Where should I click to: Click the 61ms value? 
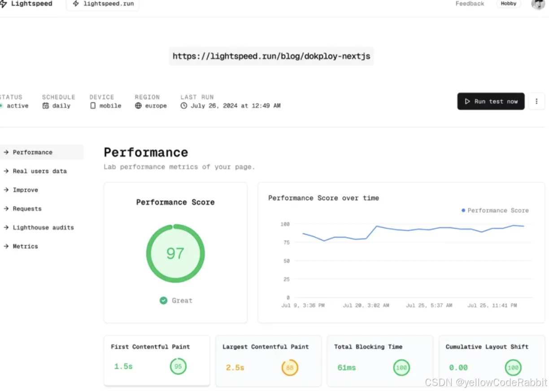[x=347, y=368]
